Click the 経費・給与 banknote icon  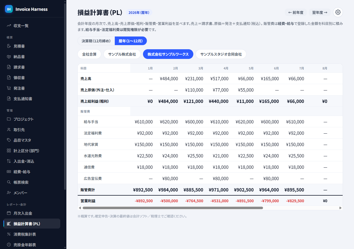coord(9,172)
